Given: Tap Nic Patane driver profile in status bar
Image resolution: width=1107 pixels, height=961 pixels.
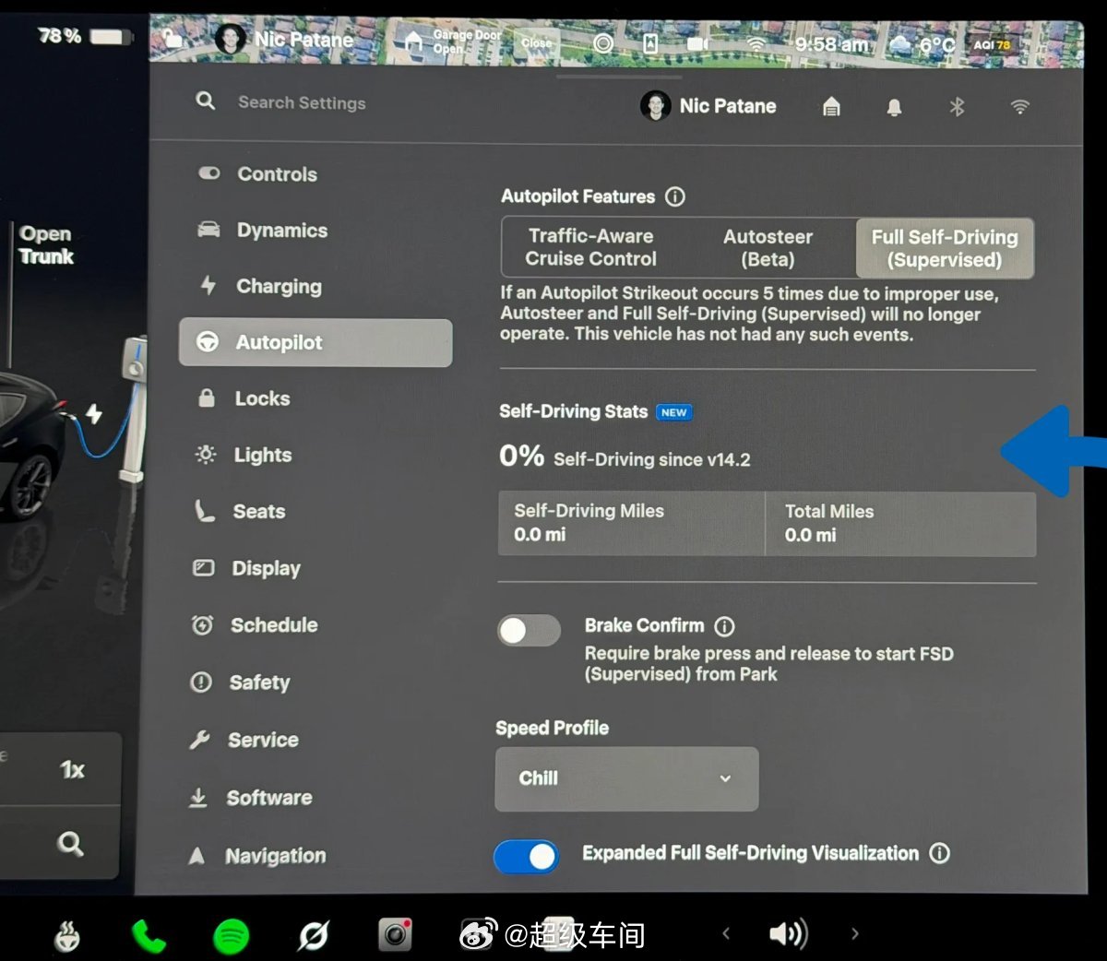Looking at the screenshot, I should [x=284, y=39].
